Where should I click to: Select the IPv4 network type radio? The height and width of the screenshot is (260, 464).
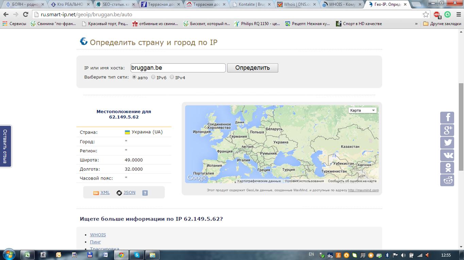172,77
